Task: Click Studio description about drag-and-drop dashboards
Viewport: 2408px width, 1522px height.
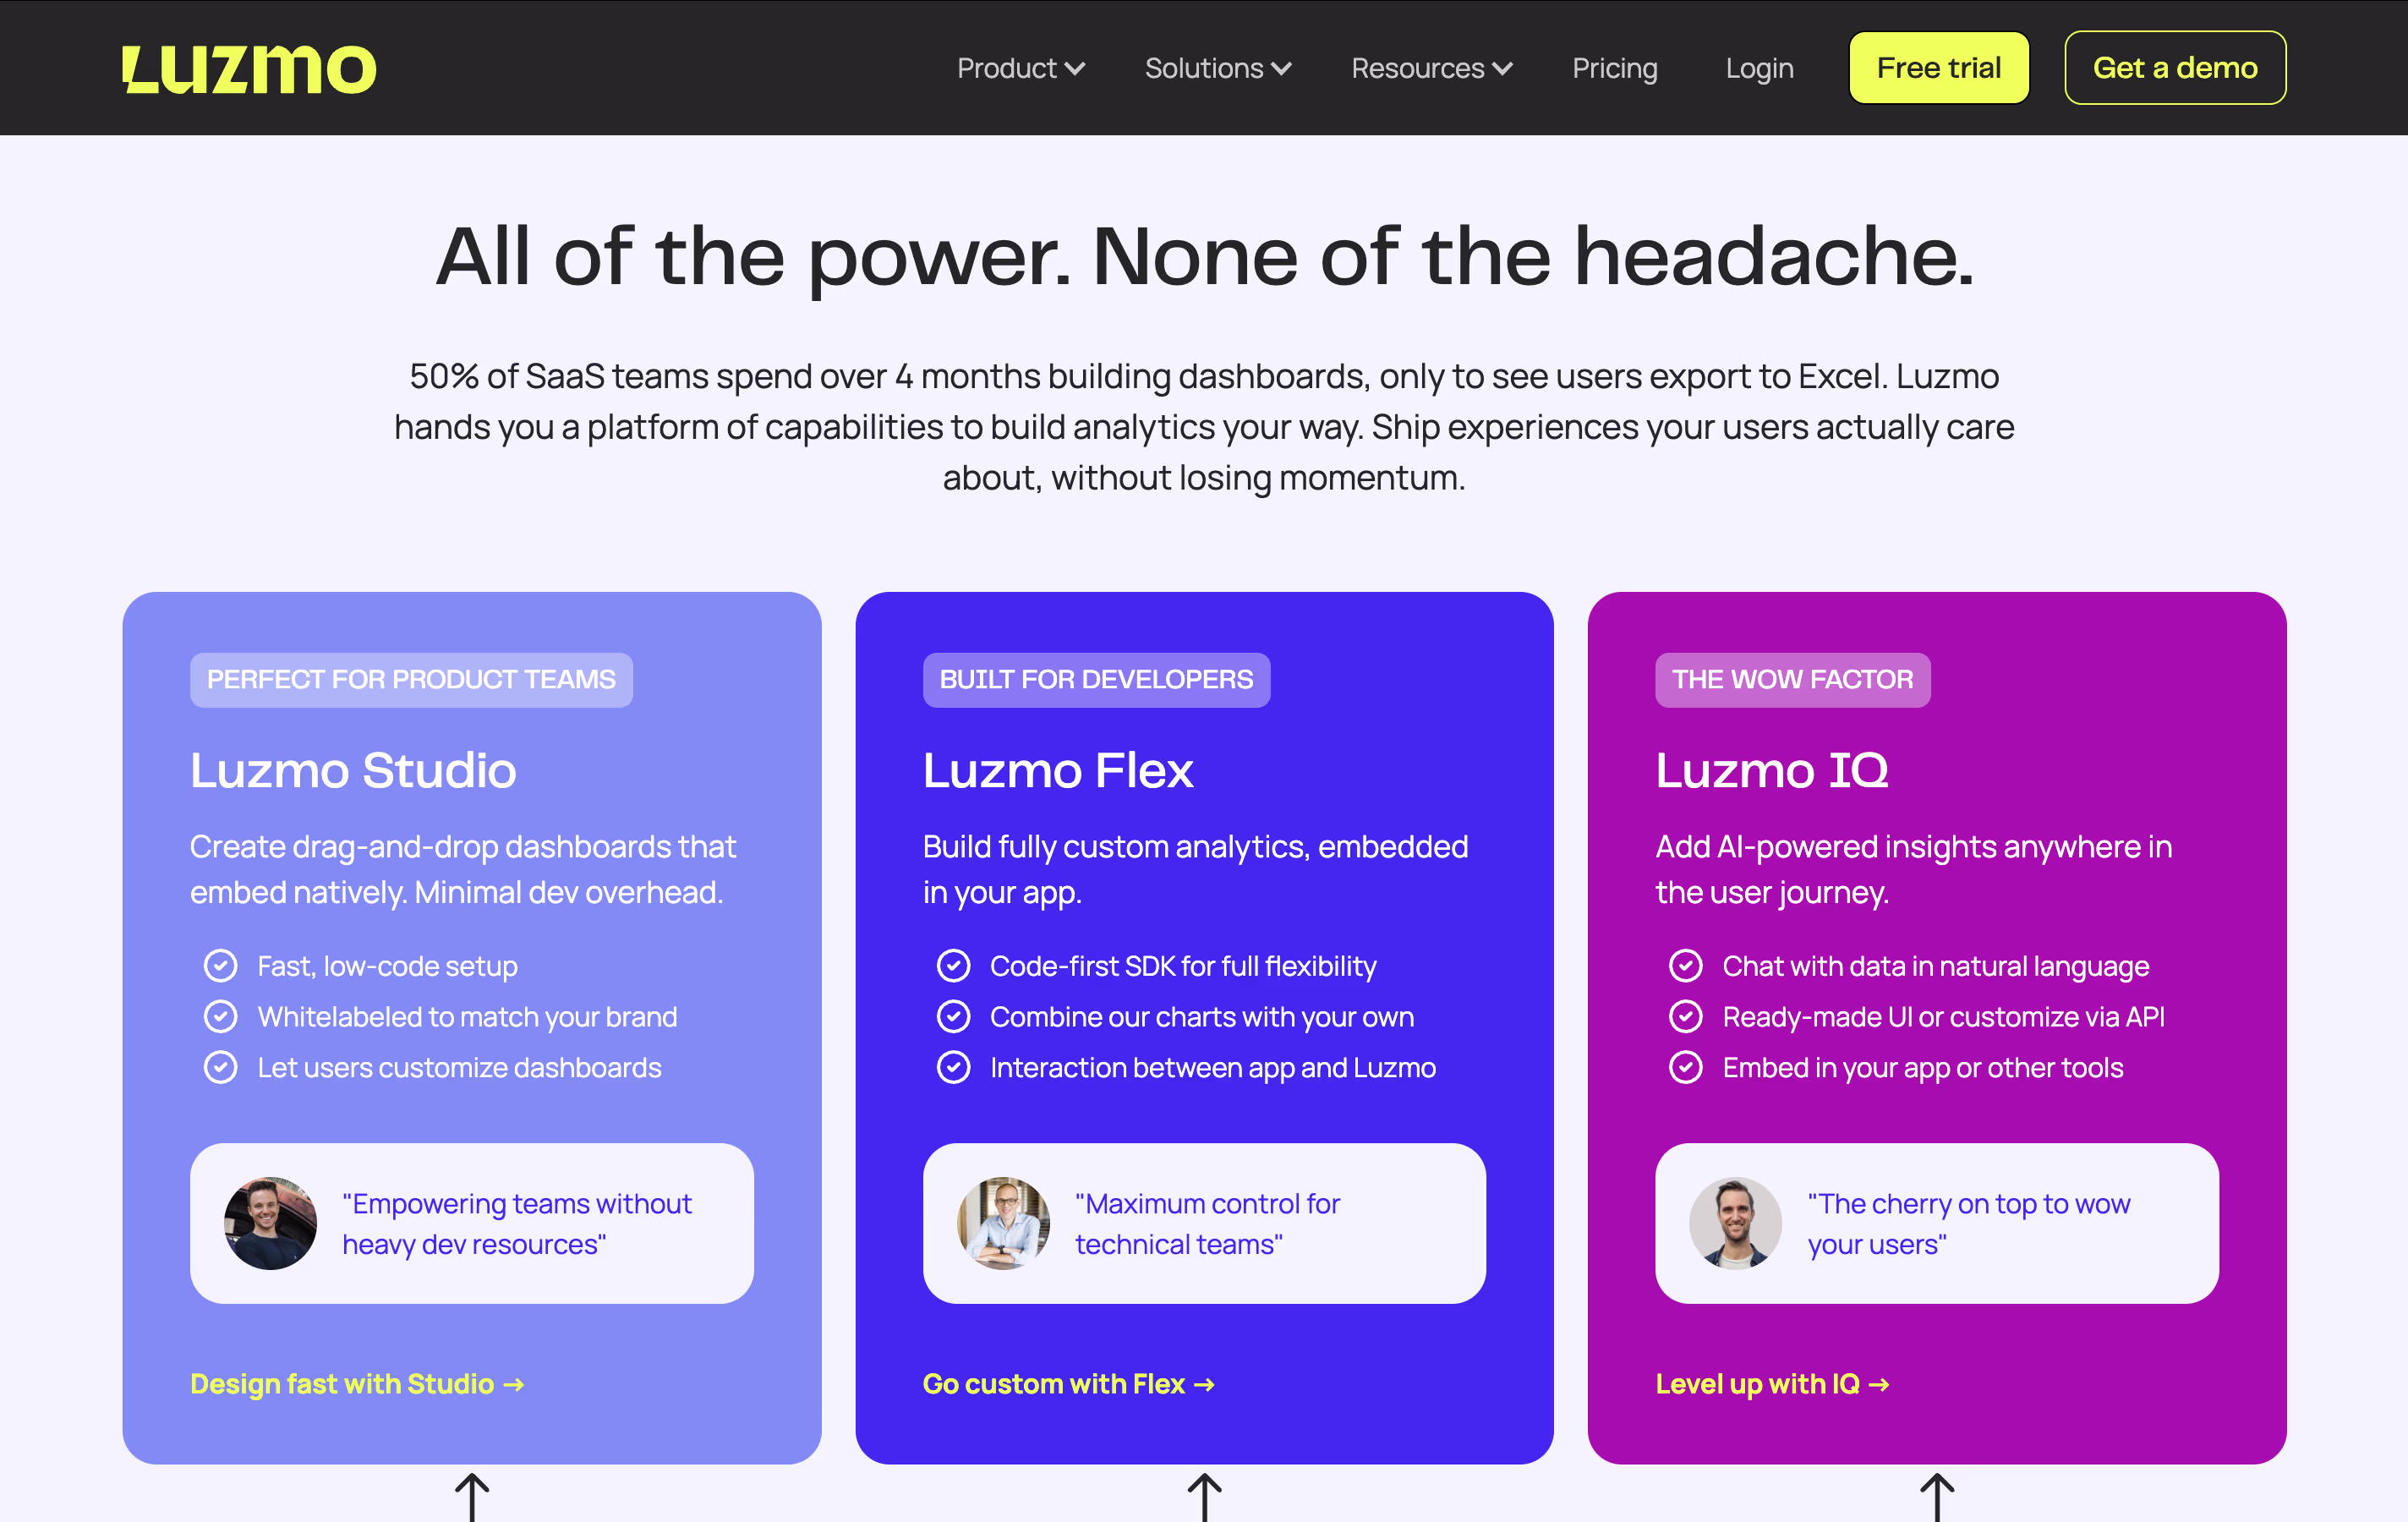Action: pos(463,869)
